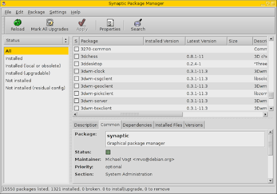Image resolution: width=277 pixels, height=194 pixels.
Task: Switch to the Installed Files tab
Action: coord(169,125)
